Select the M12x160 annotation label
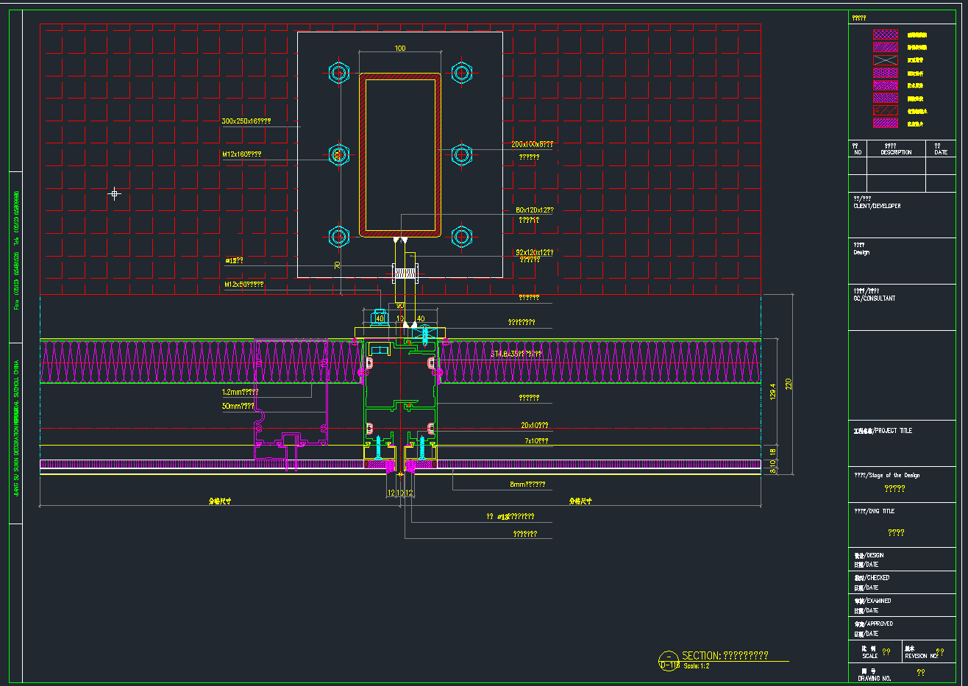Screen dimensions: 968x686 tap(242, 155)
